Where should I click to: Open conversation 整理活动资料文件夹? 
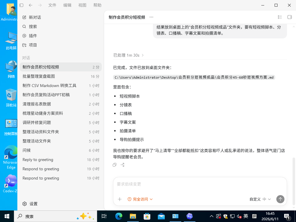point(61,132)
